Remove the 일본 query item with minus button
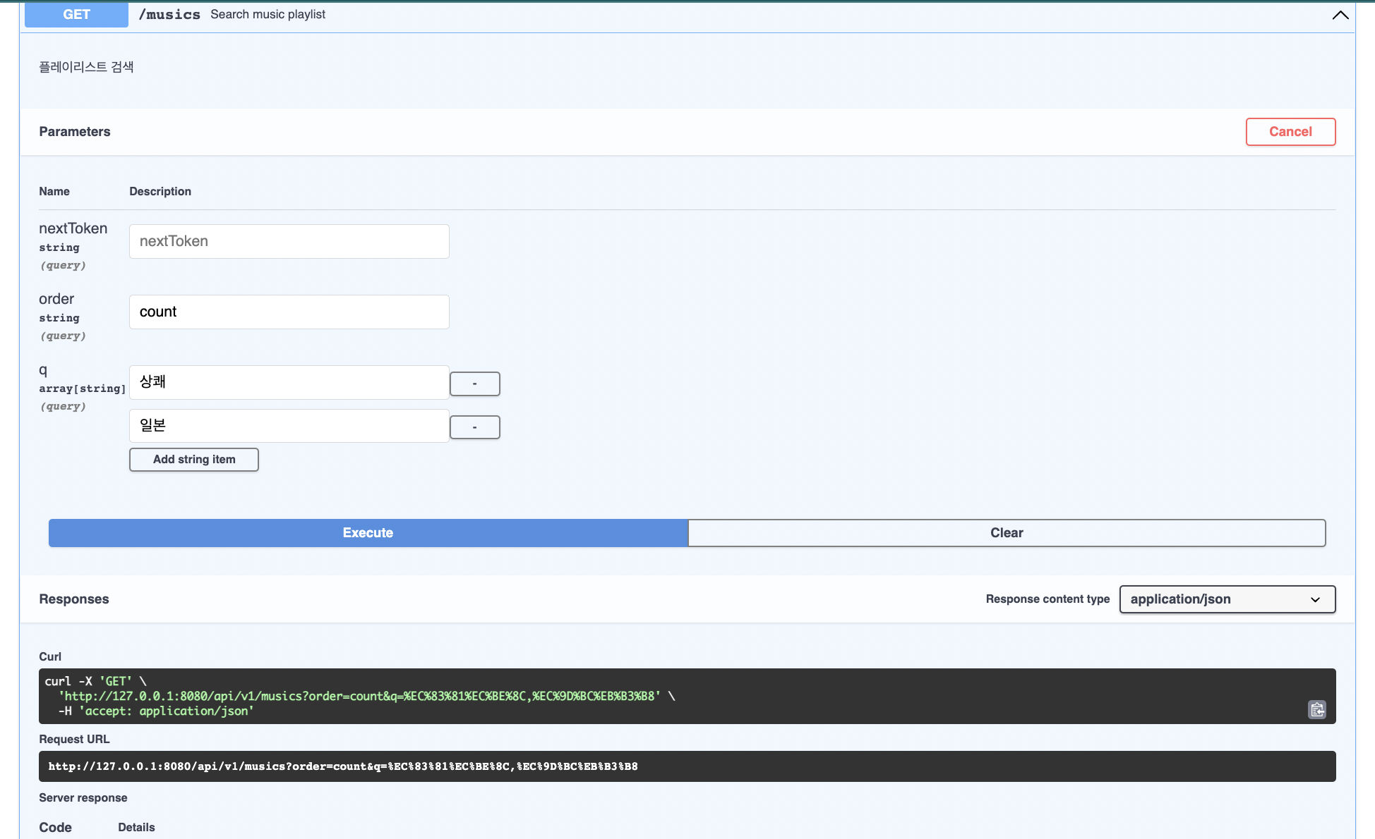1375x839 pixels. point(474,427)
